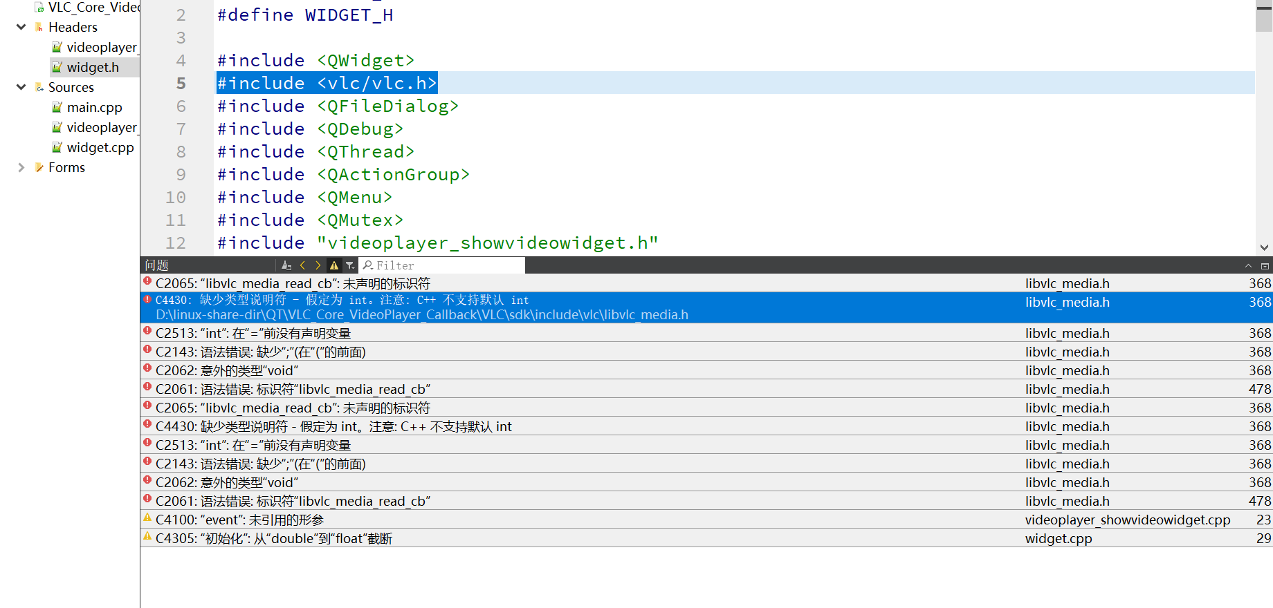Open videoplayer source file under Sources
This screenshot has height=608, width=1273.
pyautogui.click(x=102, y=127)
